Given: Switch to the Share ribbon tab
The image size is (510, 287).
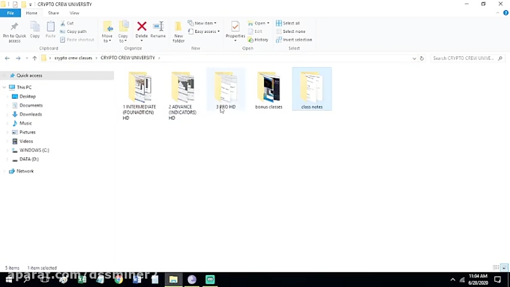Looking at the screenshot, I should 53,13.
